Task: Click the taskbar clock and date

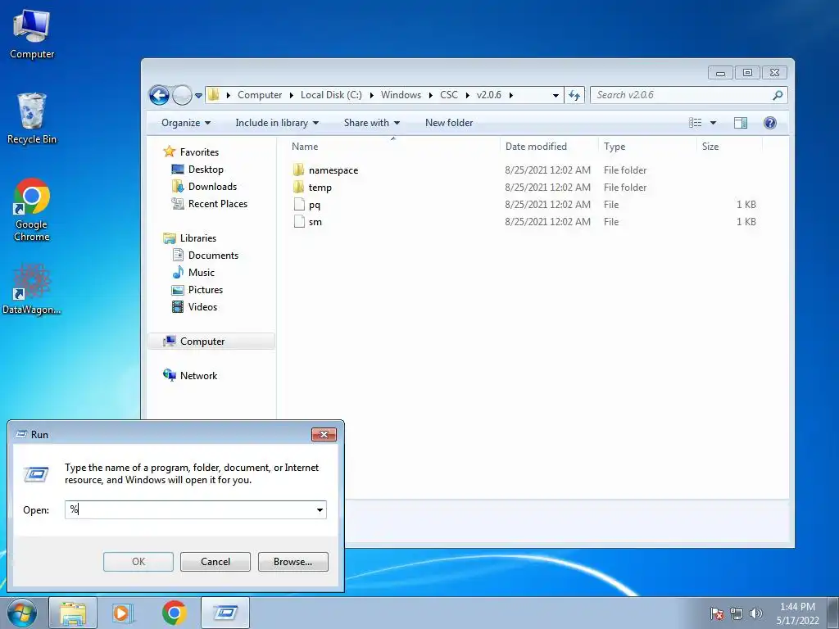Action: pyautogui.click(x=798, y=613)
